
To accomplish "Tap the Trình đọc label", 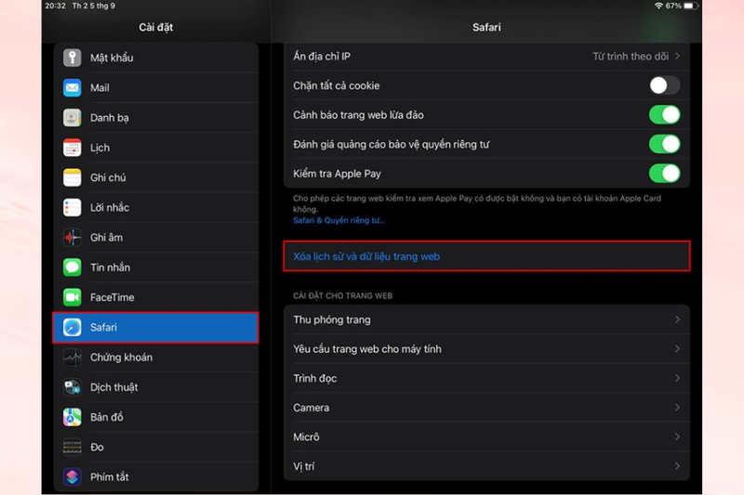I will (315, 379).
